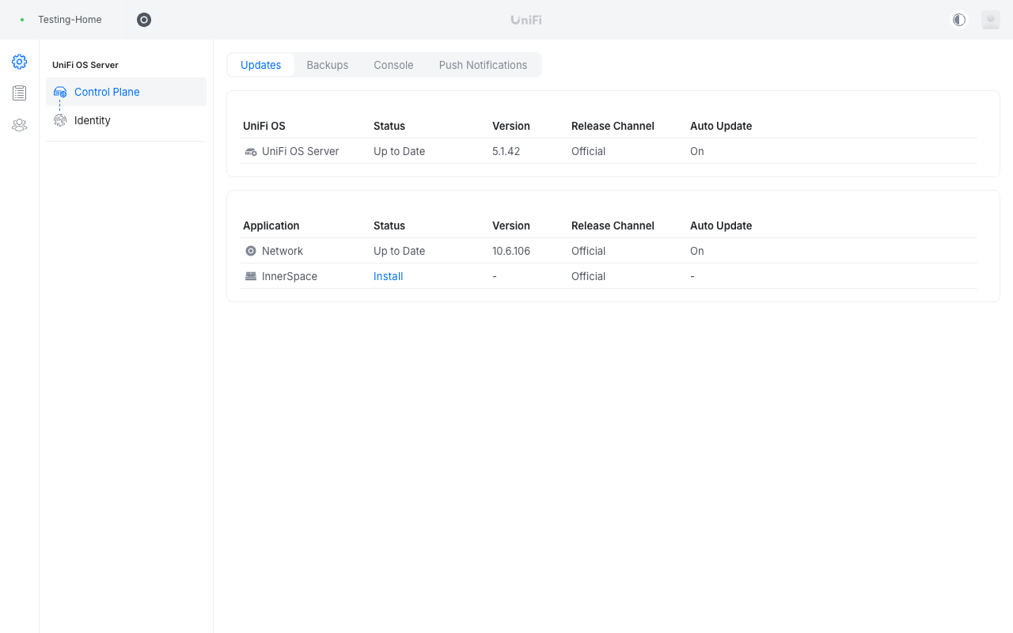Viewport: 1013px width, 633px height.
Task: Click the InnerSpace row icon
Action: [251, 276]
